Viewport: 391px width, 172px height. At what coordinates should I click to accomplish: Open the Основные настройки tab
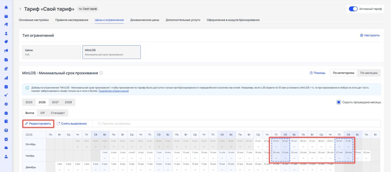pyautogui.click(x=34, y=20)
